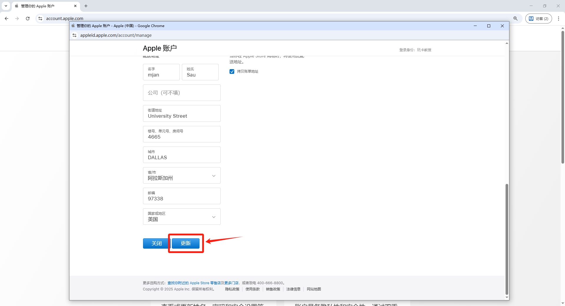Image resolution: width=565 pixels, height=306 pixels.
Task: Click the main Chrome window vertical scrollbar
Action: tap(563, 97)
